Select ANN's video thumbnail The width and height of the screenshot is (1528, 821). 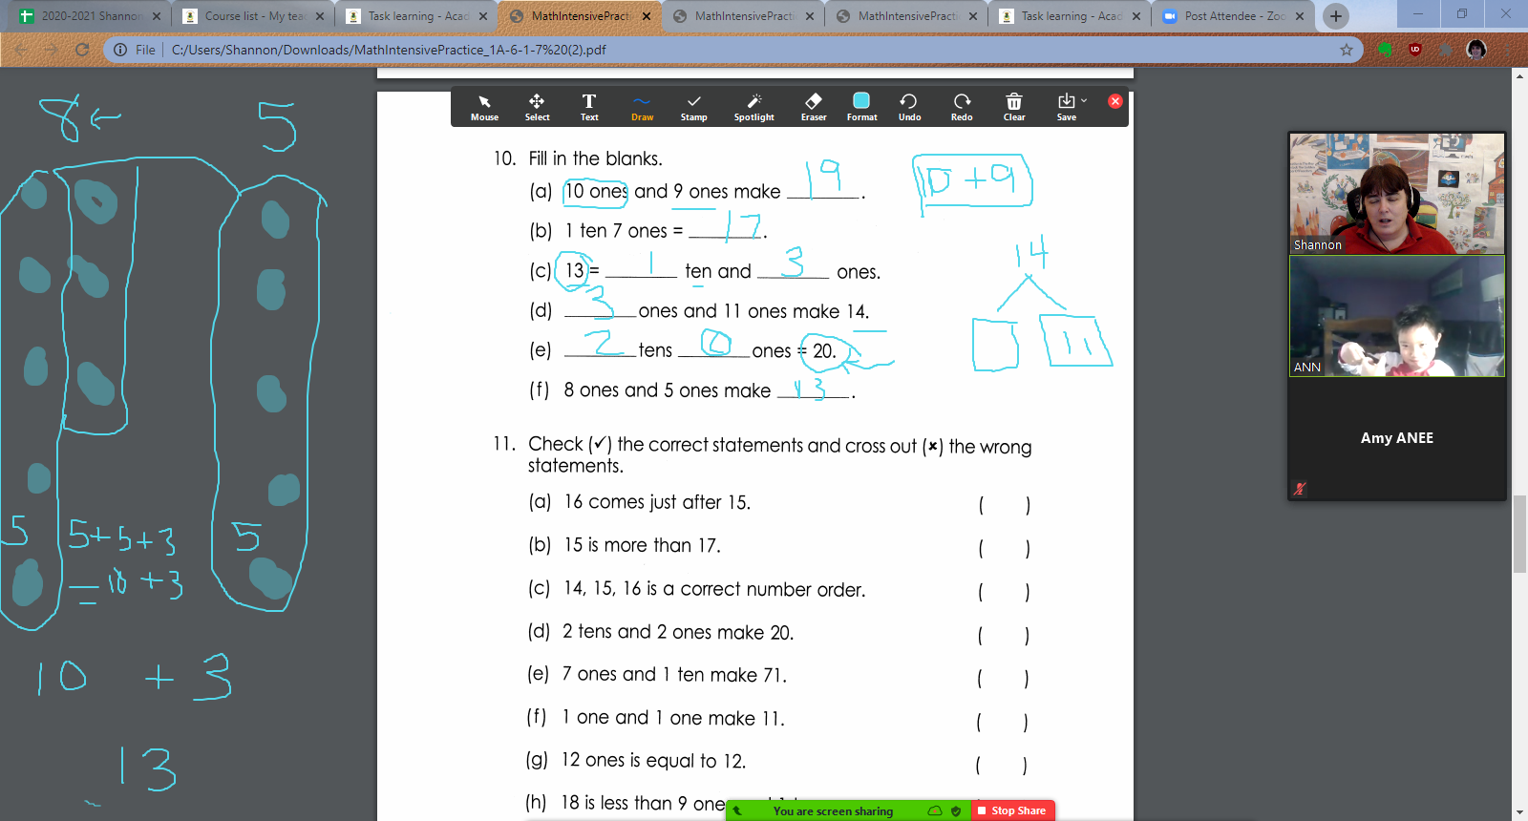[x=1397, y=316]
